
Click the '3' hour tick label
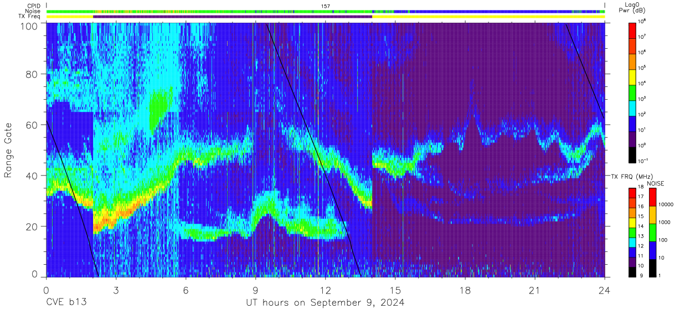(116, 290)
